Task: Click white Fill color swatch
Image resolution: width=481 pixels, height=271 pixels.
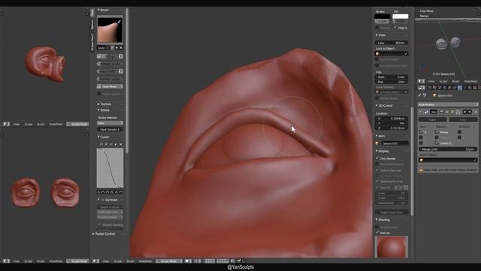Action: [401, 17]
